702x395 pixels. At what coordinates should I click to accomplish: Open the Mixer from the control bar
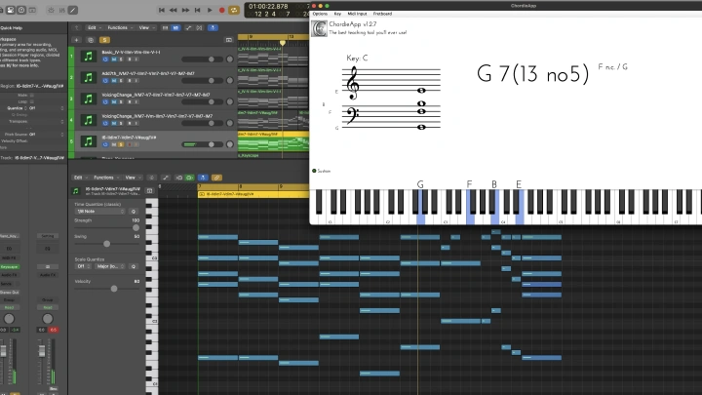61,10
